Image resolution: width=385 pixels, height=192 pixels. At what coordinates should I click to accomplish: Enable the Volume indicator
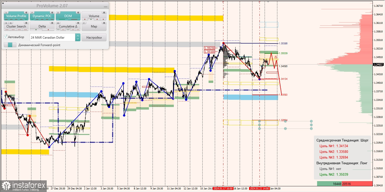coord(94,16)
